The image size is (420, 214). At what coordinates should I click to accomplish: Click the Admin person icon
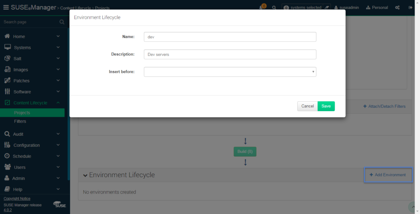[7, 178]
